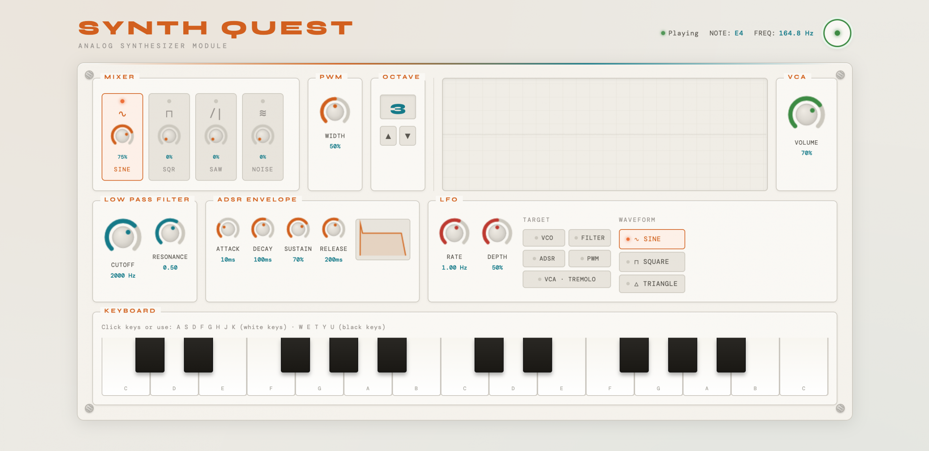
Task: Enable the VCA Tremolo target
Action: click(x=566, y=279)
